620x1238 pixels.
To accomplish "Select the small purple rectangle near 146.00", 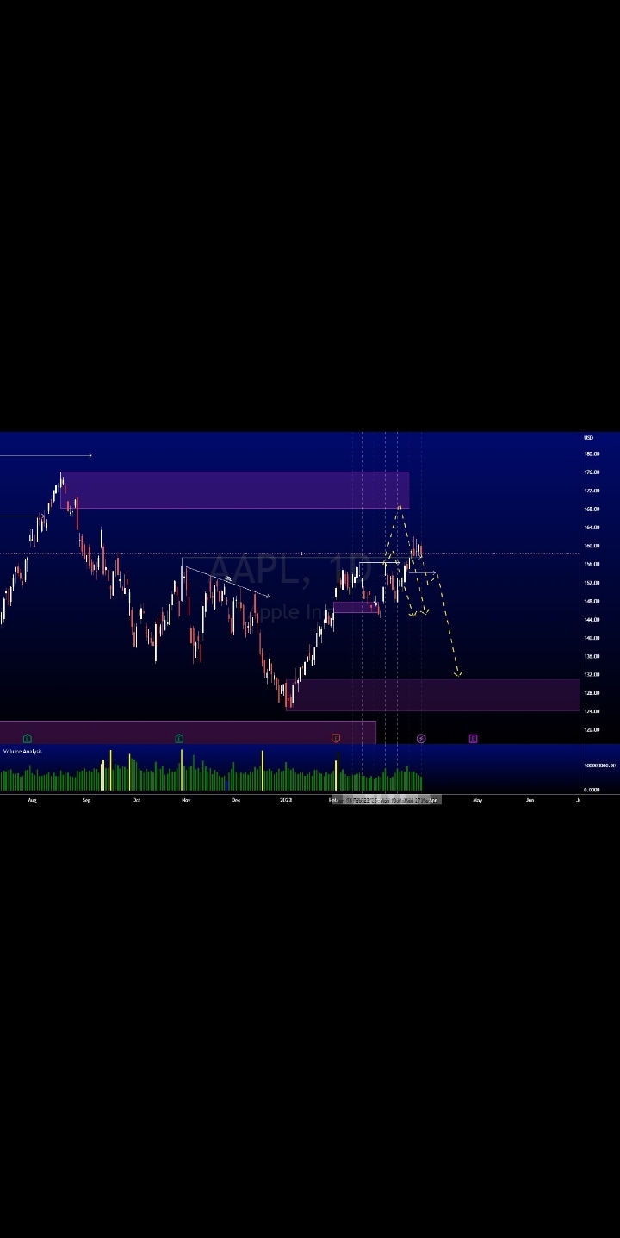I will click(356, 607).
